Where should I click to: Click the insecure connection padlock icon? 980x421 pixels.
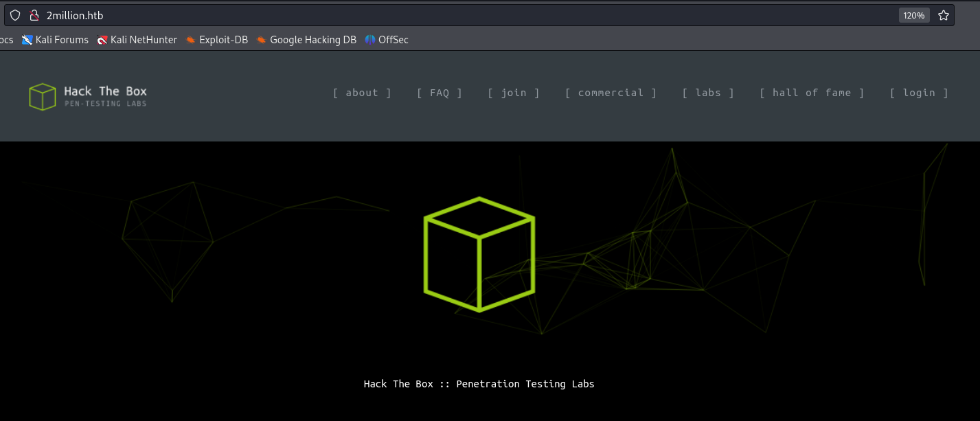[x=34, y=15]
